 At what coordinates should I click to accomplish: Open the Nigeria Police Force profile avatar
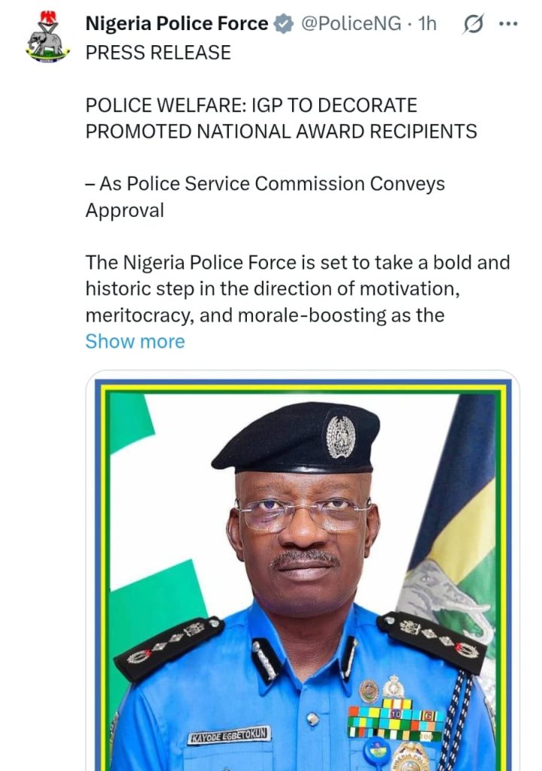pos(47,37)
